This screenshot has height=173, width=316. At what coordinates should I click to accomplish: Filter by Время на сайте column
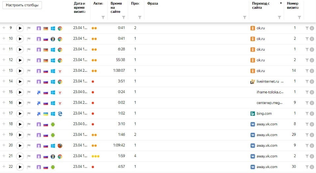click(123, 17)
